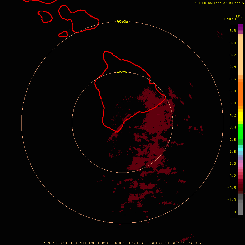245x245 pixels.
Task: Select the 5.0 value on color scale
Action: pyautogui.click(x=233, y=103)
